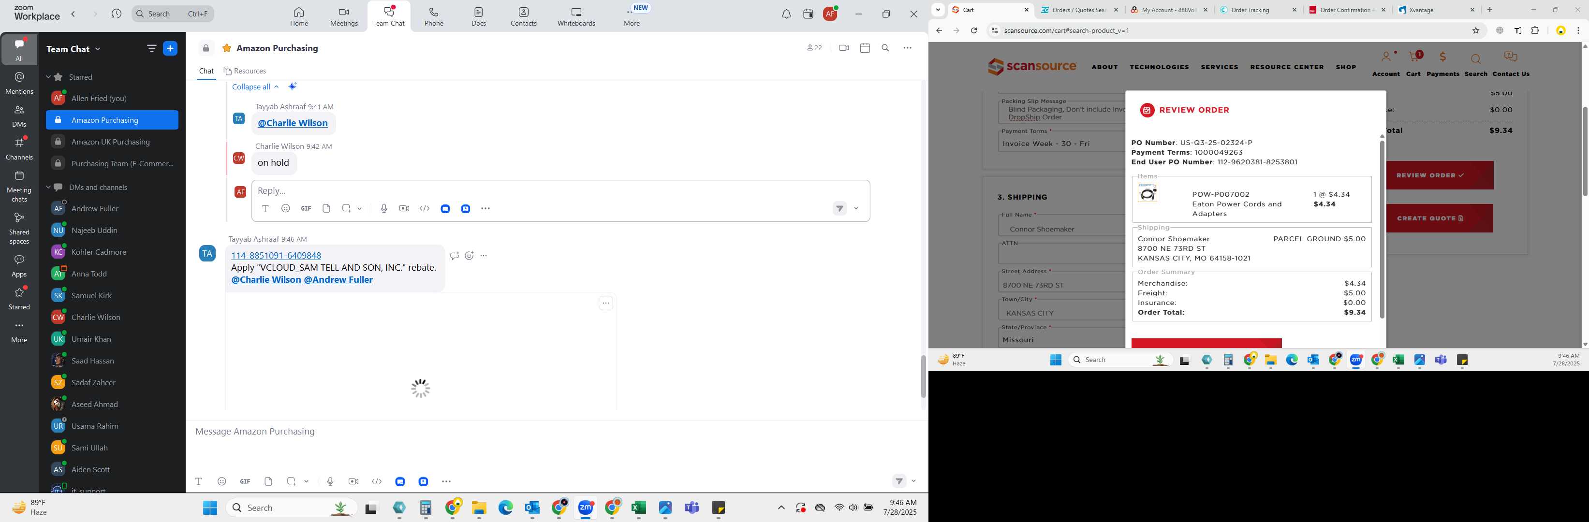Viewport: 1589px width, 522px height.
Task: Open the ScanSource Account icon
Action: [x=1386, y=63]
